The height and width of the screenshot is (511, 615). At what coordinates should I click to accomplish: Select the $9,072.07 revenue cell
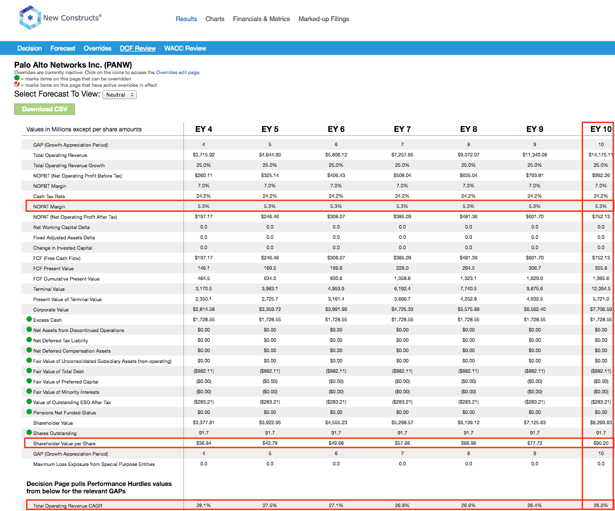point(468,155)
